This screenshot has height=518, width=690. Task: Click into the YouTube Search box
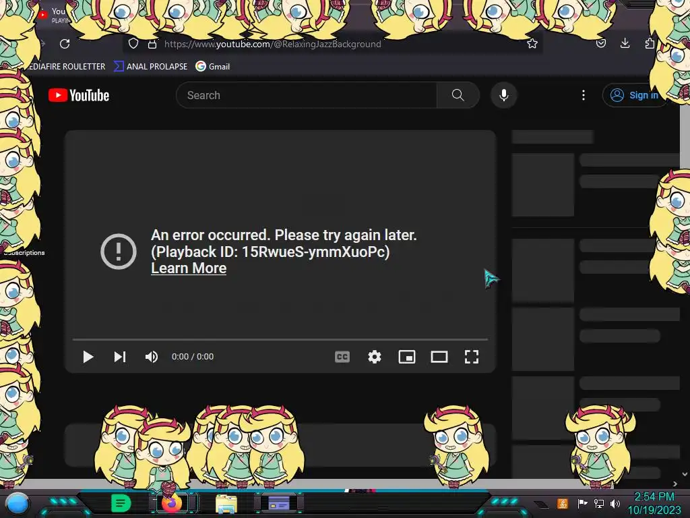[x=307, y=95]
